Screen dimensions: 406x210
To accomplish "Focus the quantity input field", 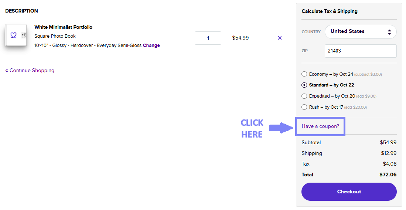I will (x=208, y=38).
